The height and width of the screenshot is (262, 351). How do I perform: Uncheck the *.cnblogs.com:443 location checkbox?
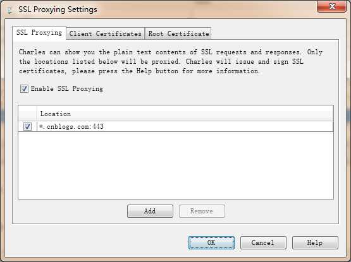pyautogui.click(x=28, y=126)
